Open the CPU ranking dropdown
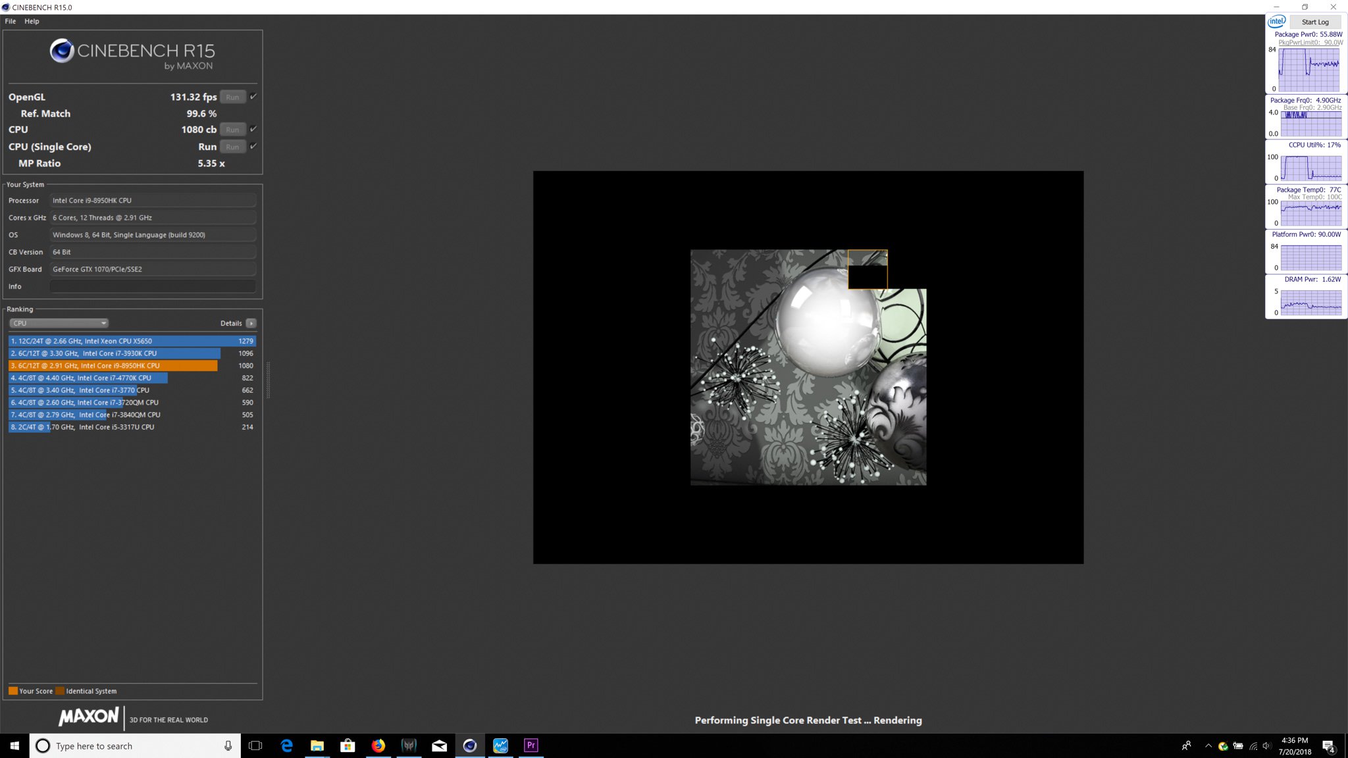Viewport: 1348px width, 758px height. [59, 323]
